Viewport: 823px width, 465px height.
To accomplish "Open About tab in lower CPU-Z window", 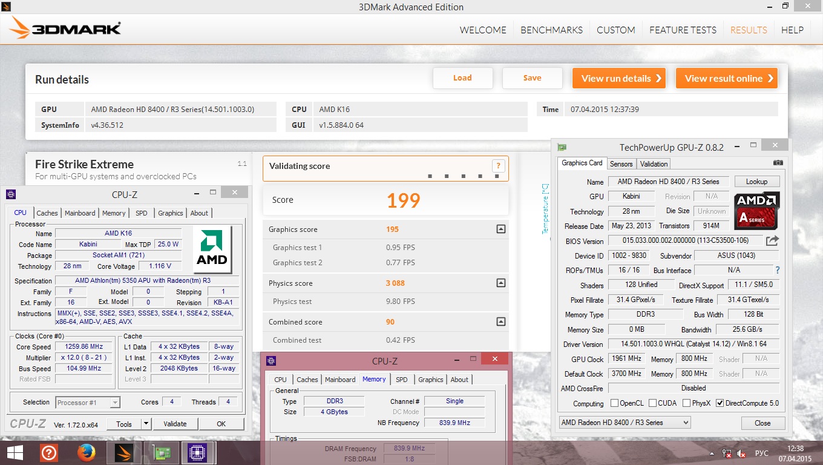I will (459, 380).
